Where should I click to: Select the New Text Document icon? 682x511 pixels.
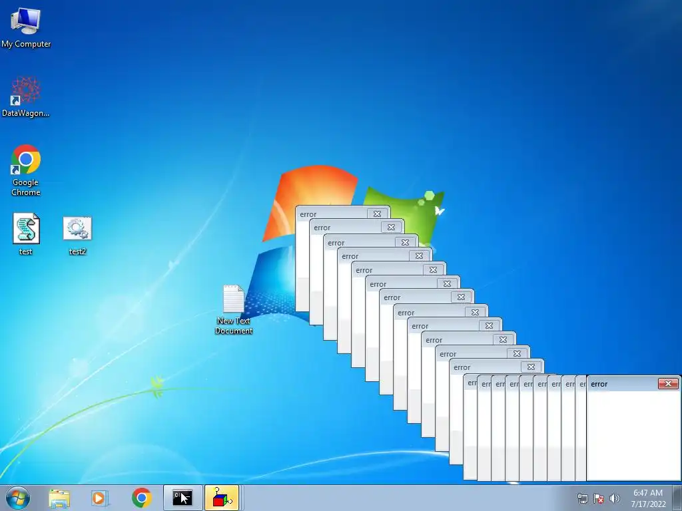click(234, 309)
